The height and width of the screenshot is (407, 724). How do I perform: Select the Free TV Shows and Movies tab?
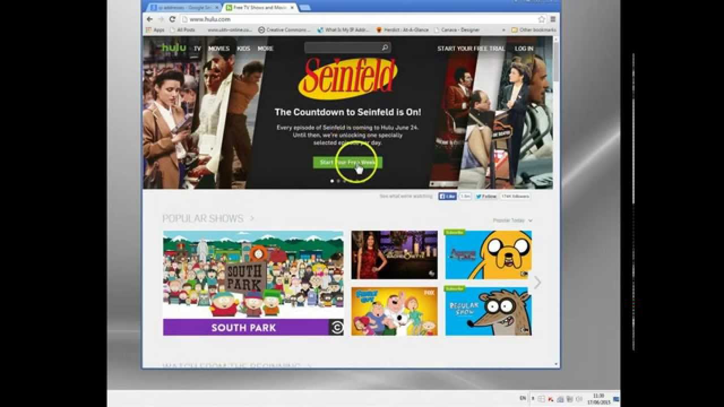tap(259, 8)
